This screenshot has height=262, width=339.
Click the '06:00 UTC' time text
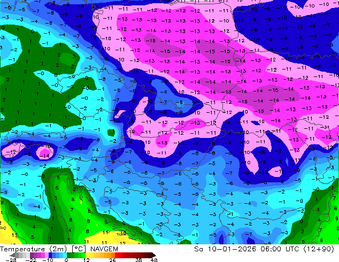(280, 249)
